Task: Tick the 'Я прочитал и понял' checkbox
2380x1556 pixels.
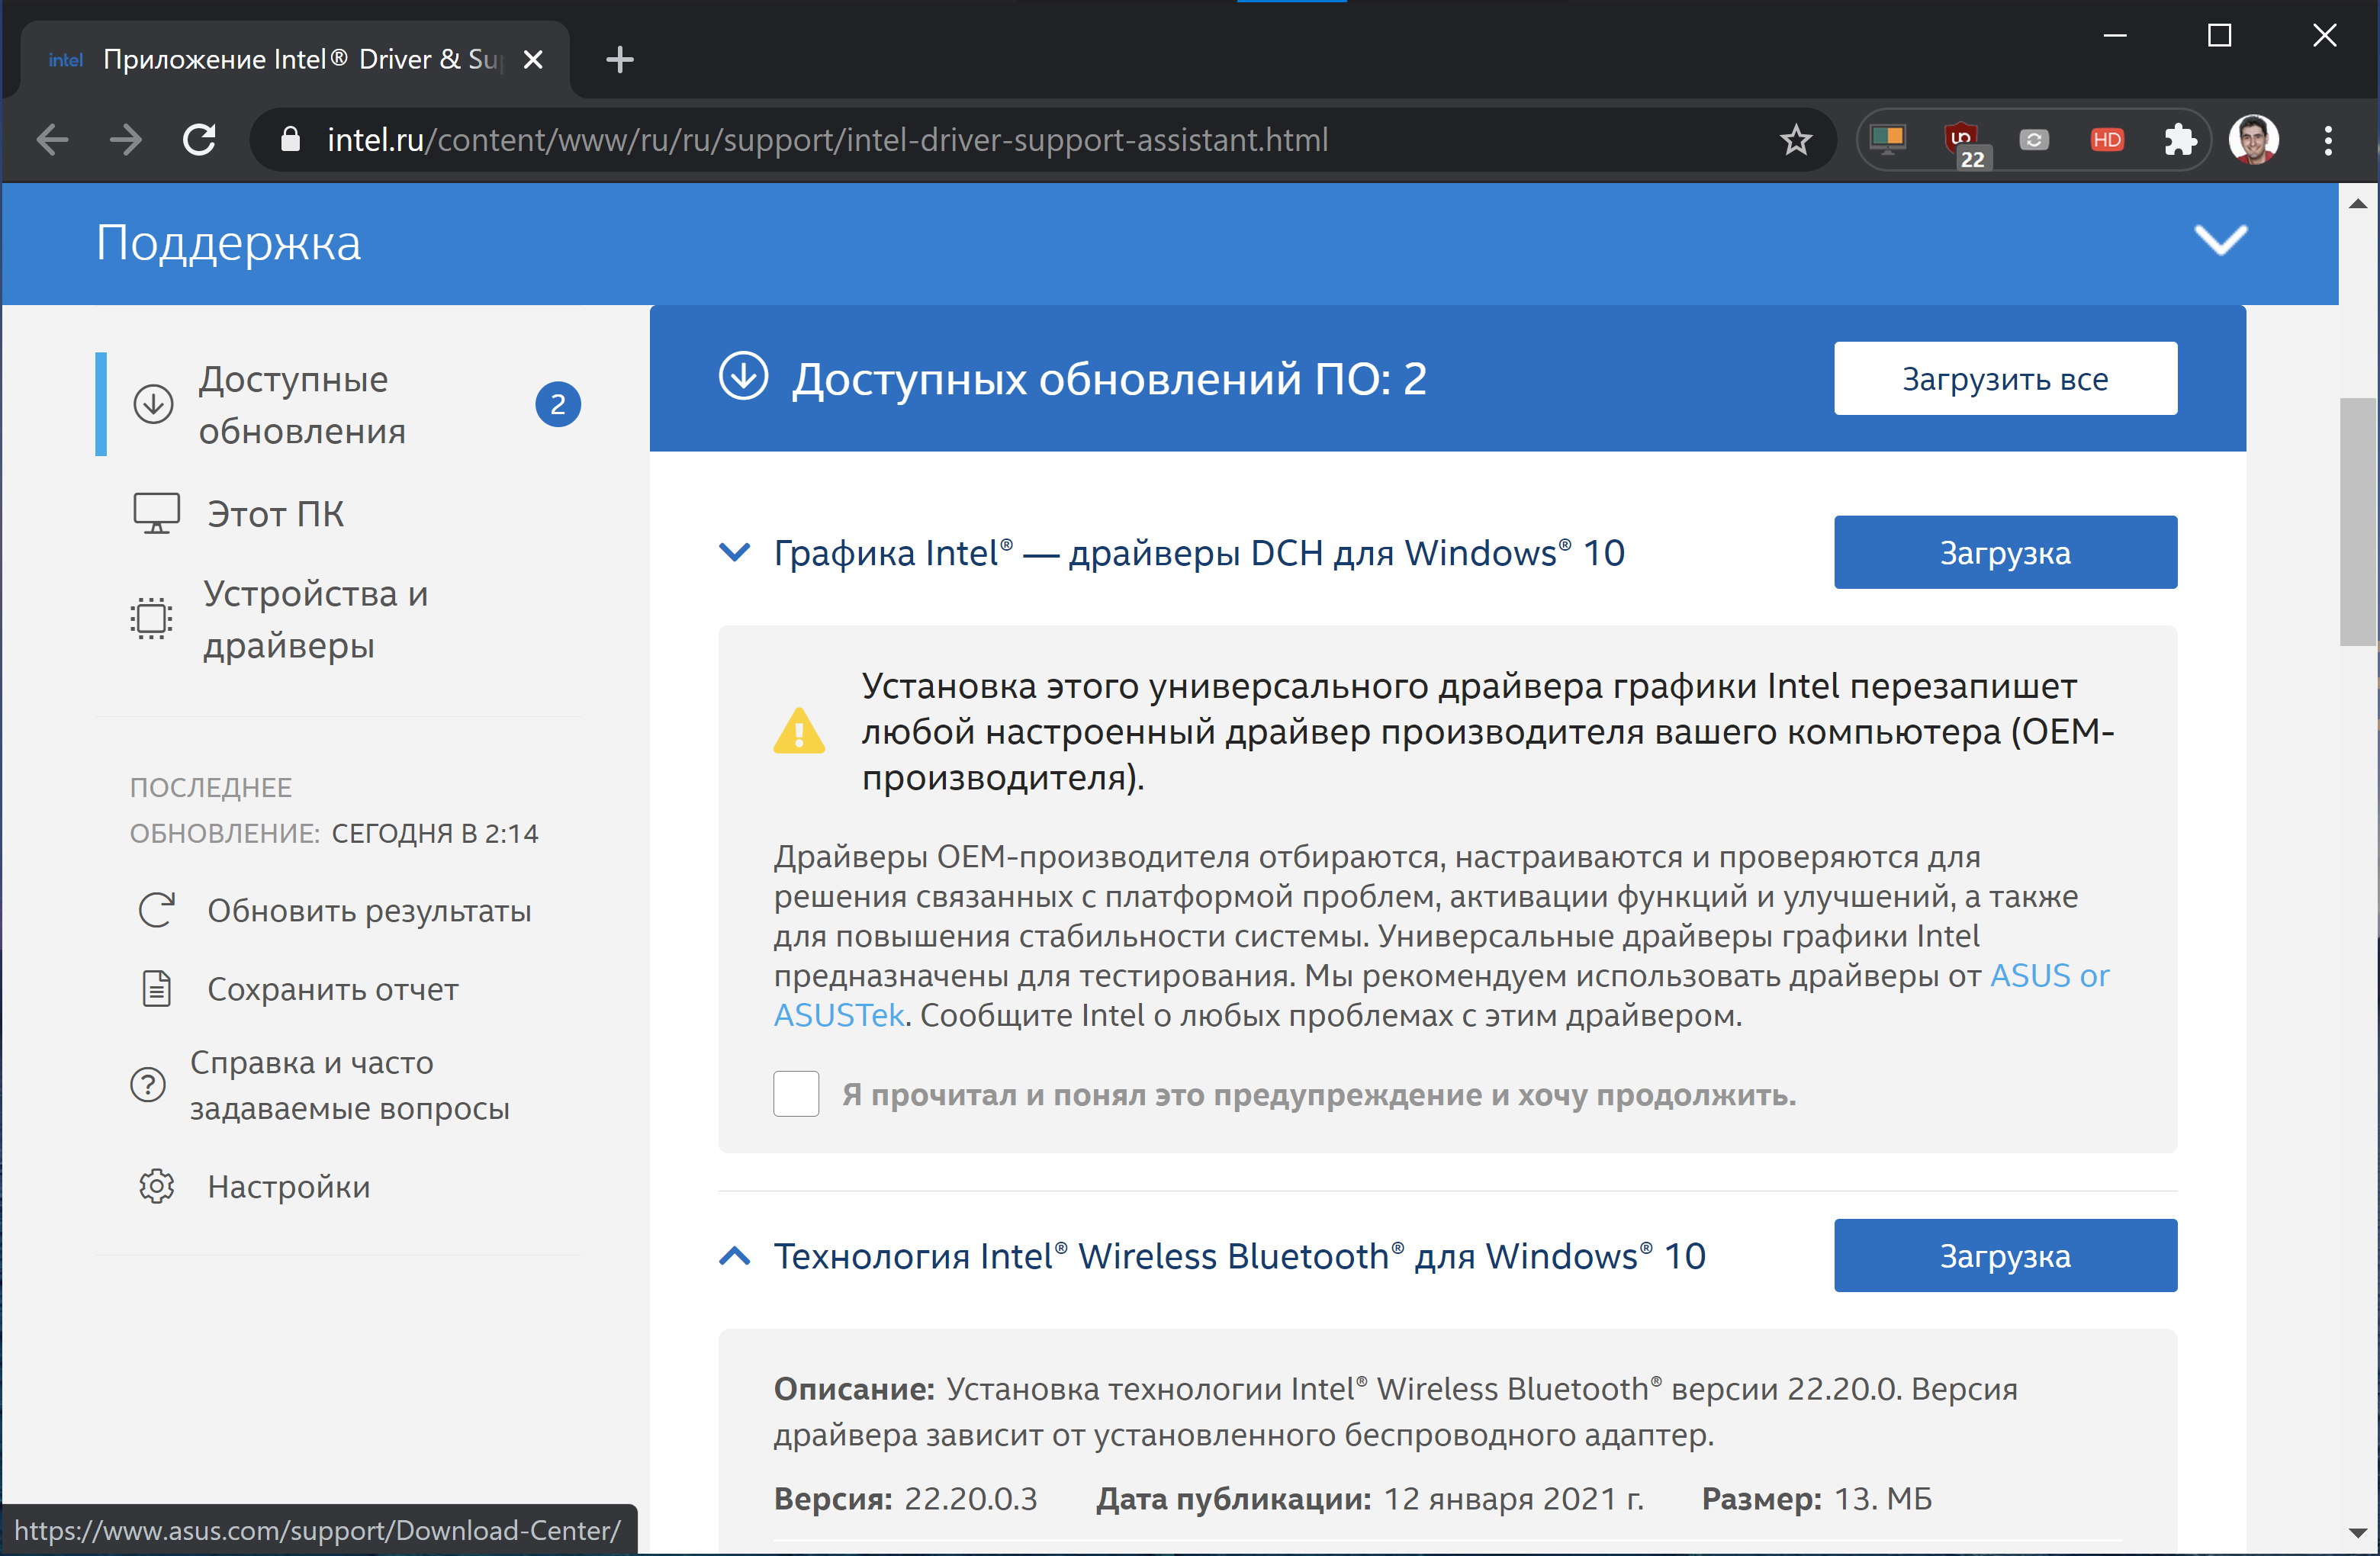Action: [x=796, y=1093]
